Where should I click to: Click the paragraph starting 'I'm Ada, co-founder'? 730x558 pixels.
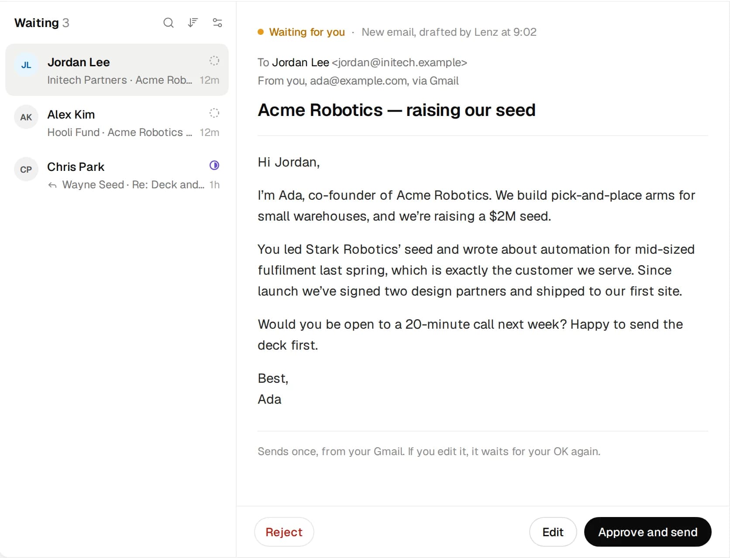point(476,206)
